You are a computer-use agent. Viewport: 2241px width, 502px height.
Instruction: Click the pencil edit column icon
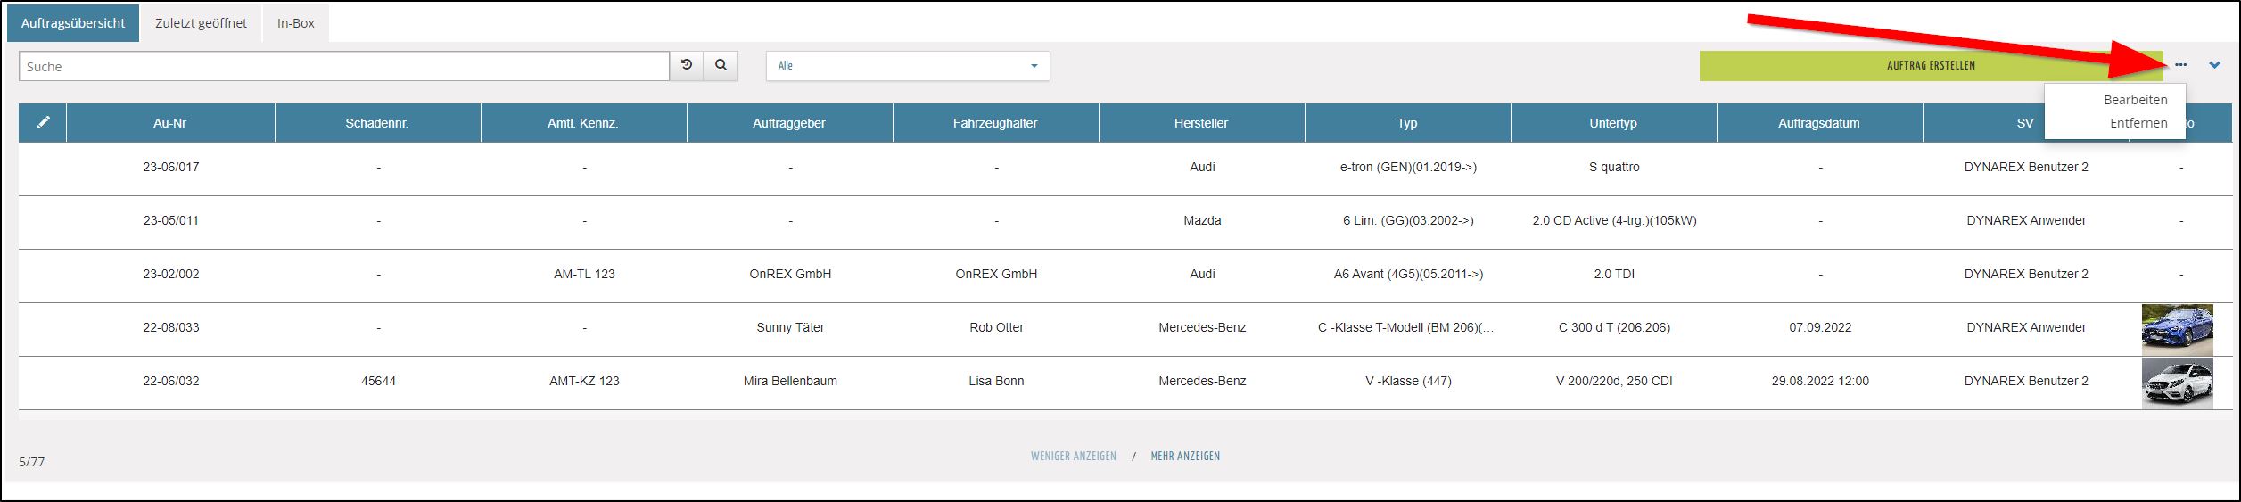pos(43,123)
